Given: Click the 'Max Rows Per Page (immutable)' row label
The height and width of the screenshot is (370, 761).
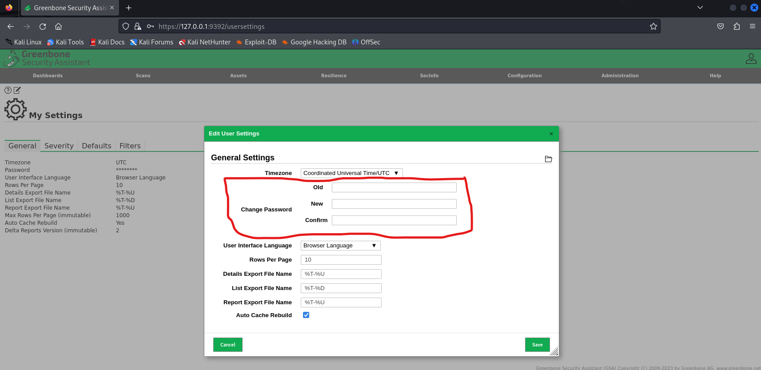Looking at the screenshot, I should (x=48, y=215).
